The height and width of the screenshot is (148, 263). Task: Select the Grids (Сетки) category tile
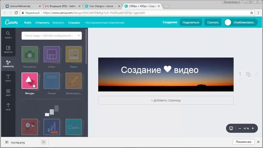[x=52, y=54]
